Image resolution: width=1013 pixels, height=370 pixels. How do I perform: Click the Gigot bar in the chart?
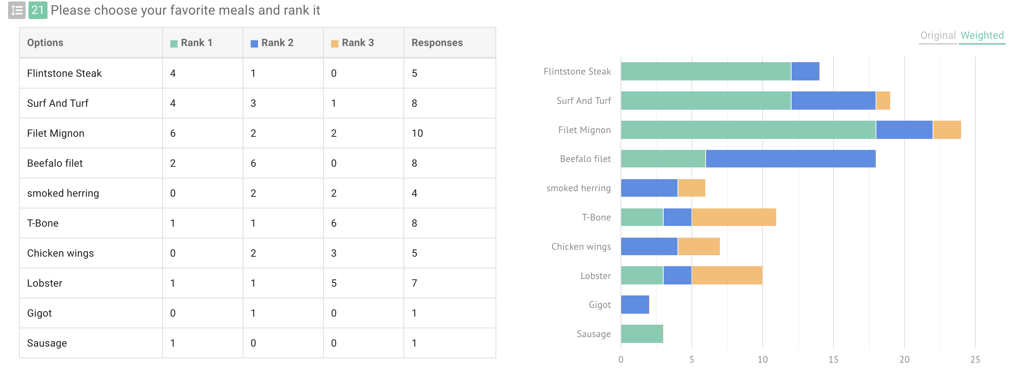635,304
